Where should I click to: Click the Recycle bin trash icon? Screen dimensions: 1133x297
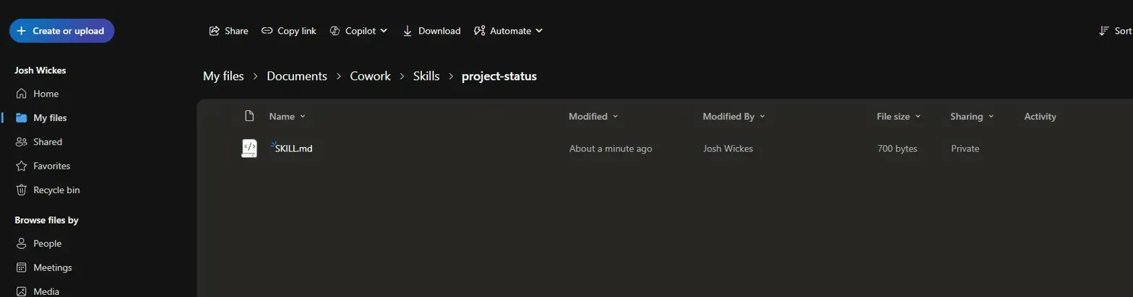(x=21, y=190)
